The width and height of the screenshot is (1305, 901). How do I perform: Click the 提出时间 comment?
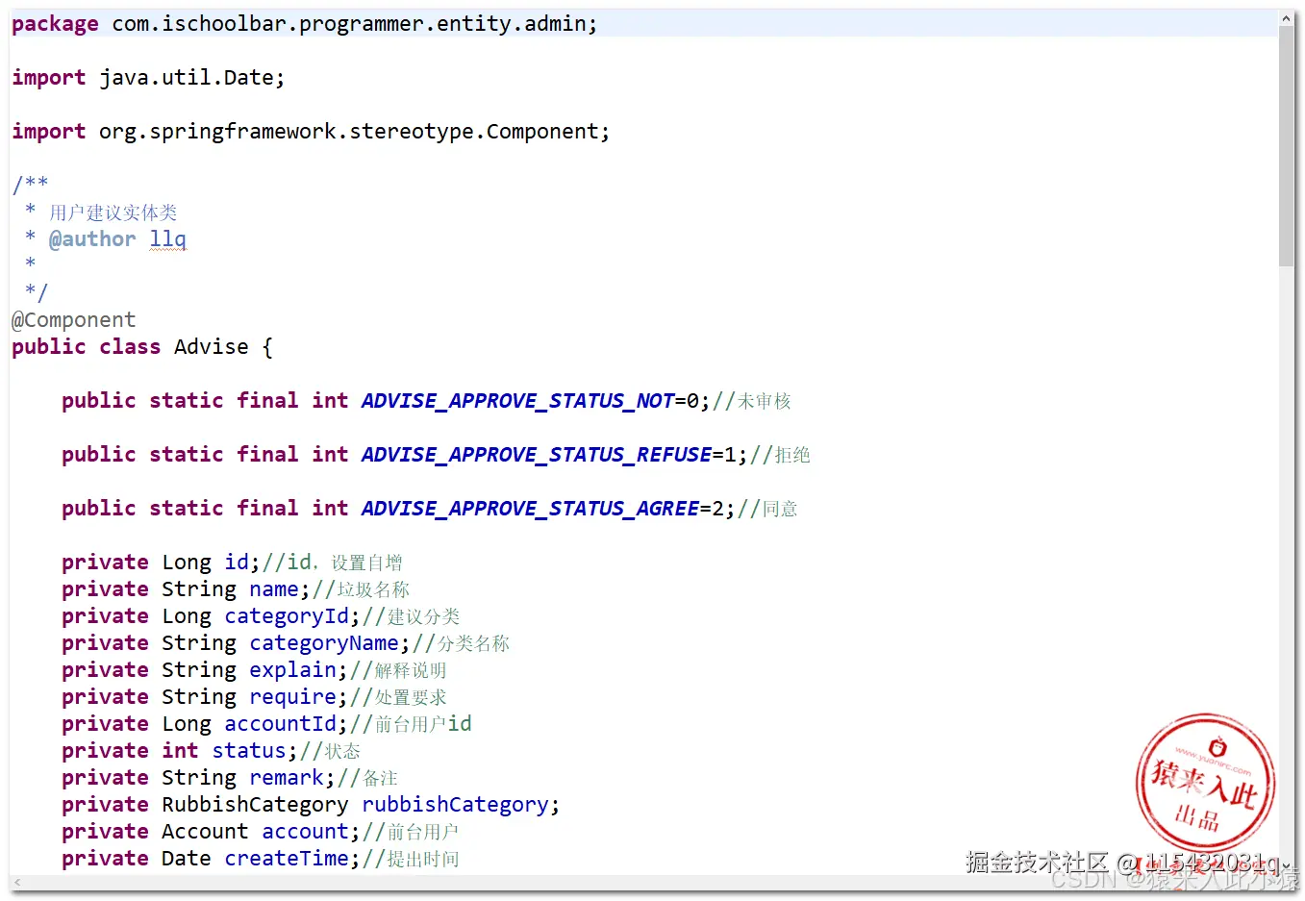tap(412, 859)
